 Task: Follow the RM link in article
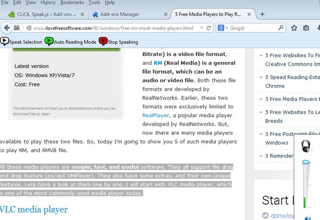[158, 63]
